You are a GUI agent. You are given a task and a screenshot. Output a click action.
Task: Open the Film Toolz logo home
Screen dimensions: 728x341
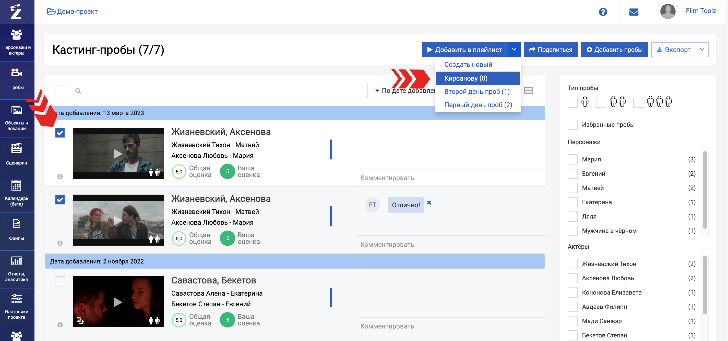(16, 11)
